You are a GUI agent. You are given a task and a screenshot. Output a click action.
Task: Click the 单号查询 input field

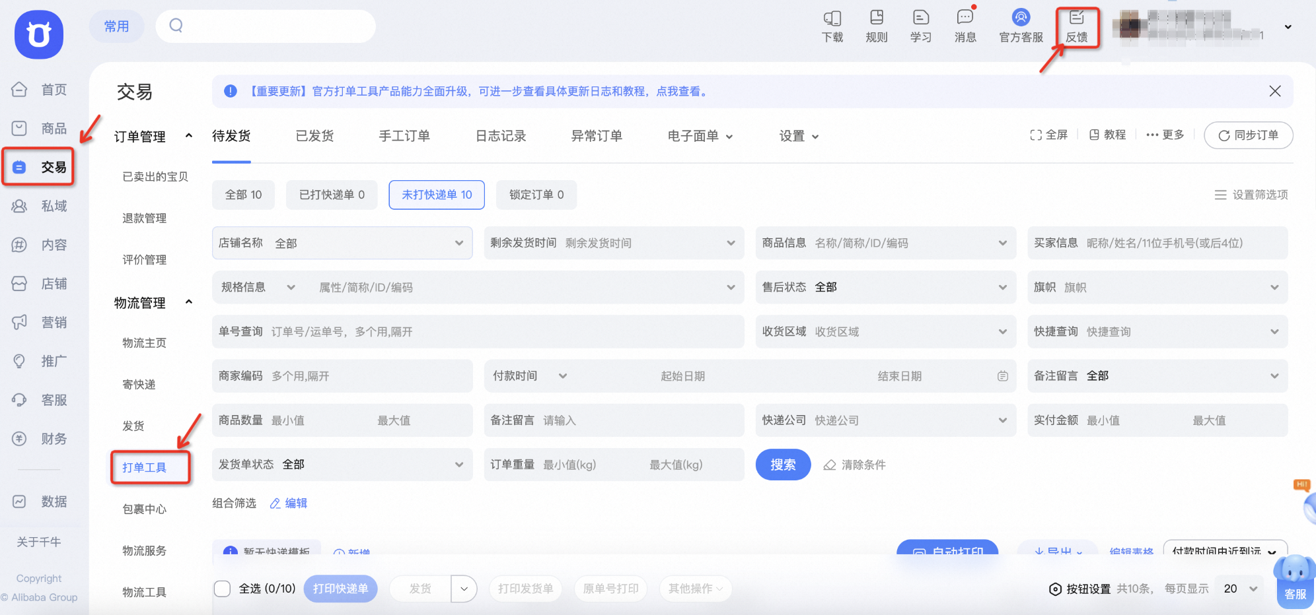coord(478,331)
